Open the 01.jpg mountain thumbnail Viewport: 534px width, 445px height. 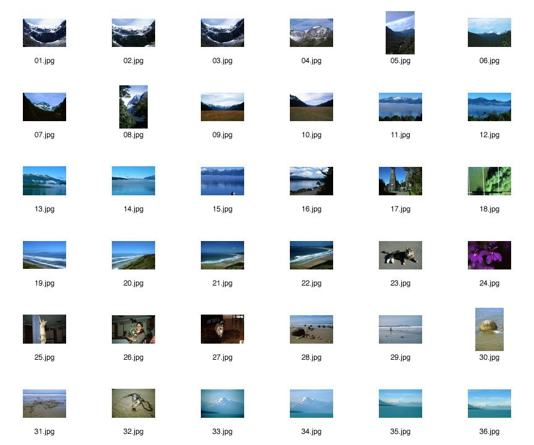(x=44, y=33)
